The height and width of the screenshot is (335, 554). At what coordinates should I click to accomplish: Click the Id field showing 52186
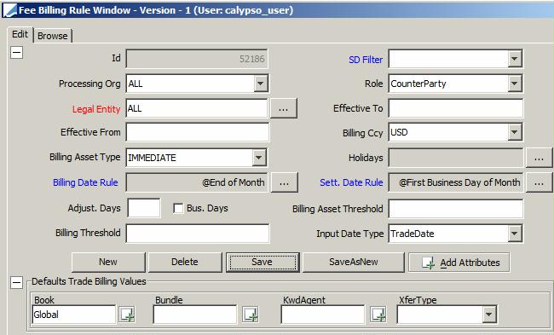click(197, 59)
